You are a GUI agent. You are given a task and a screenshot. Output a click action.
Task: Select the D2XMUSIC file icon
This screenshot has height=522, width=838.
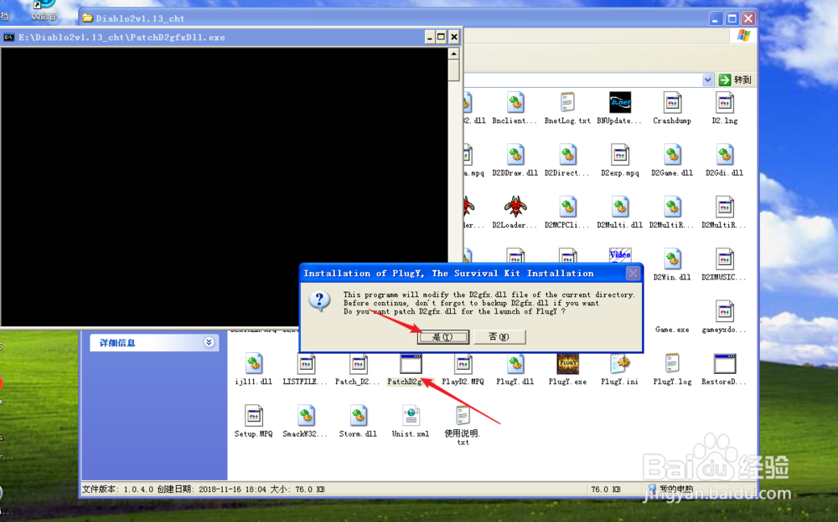[x=725, y=258]
